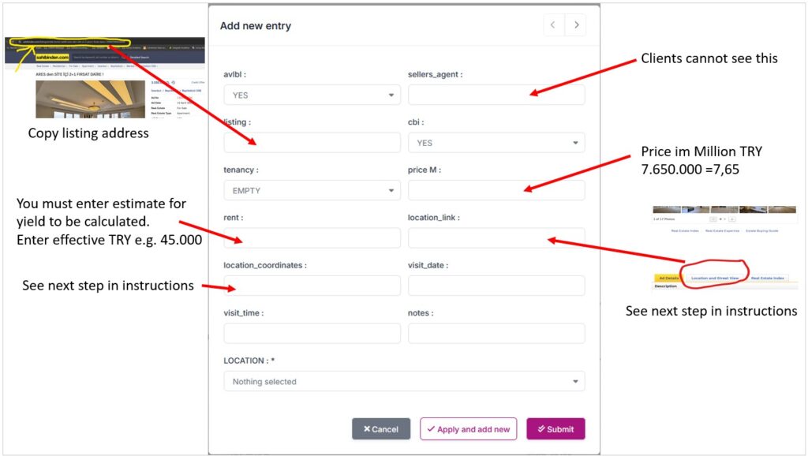Go to previous entry with left chevron

tap(553, 24)
